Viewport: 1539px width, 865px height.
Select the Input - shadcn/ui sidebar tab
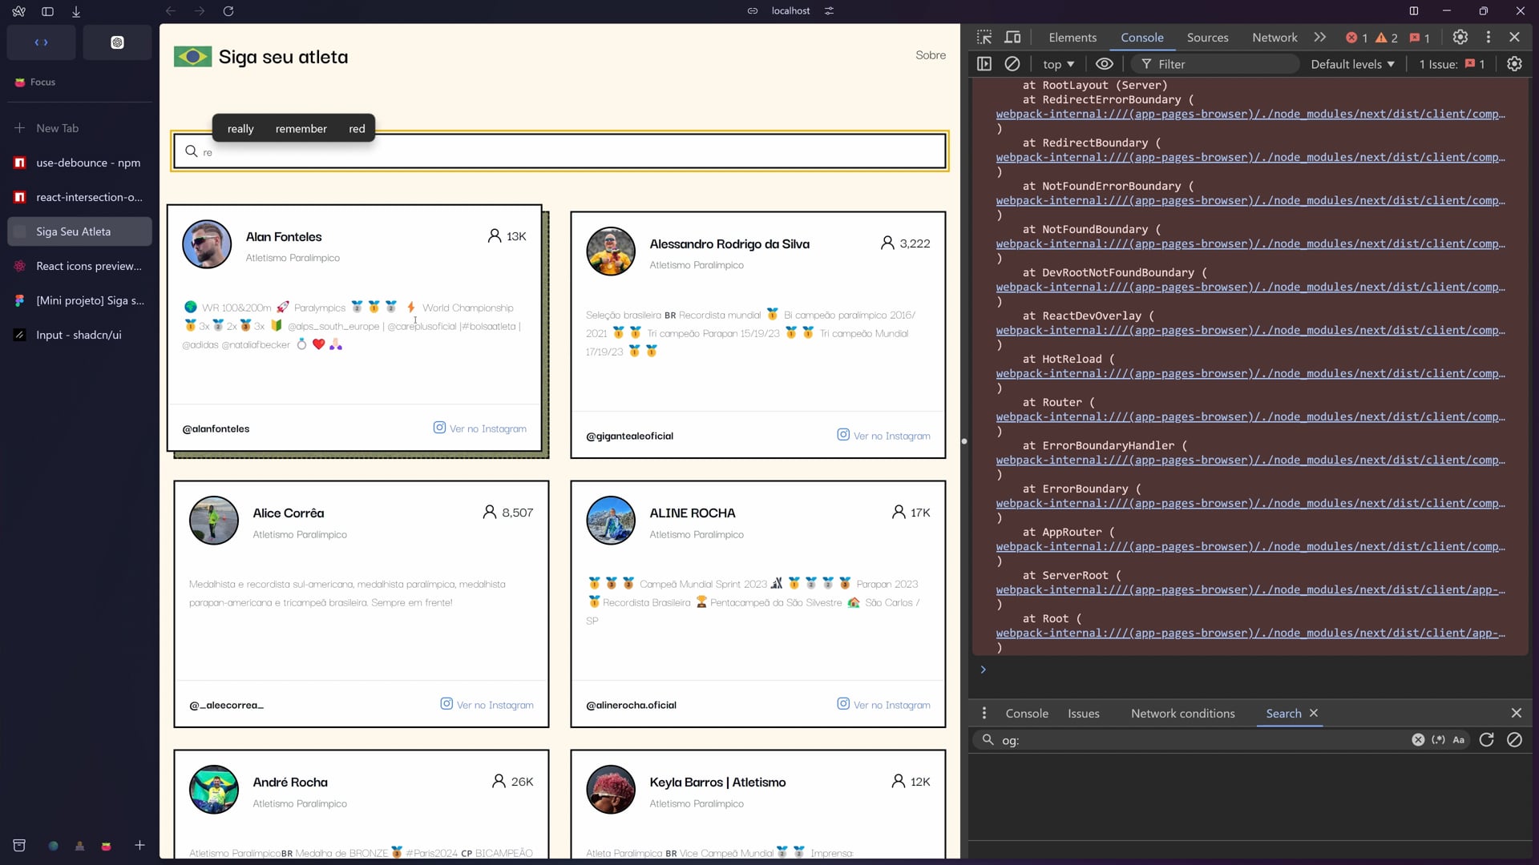[79, 335]
